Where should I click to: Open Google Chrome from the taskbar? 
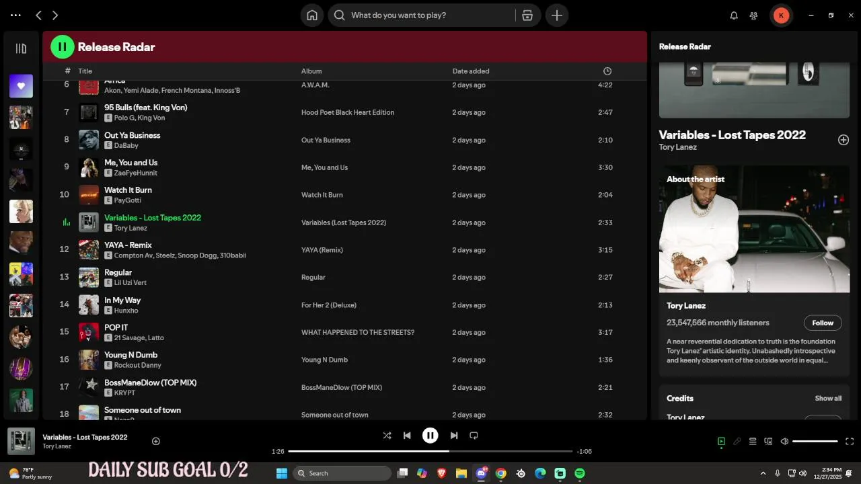pos(501,473)
